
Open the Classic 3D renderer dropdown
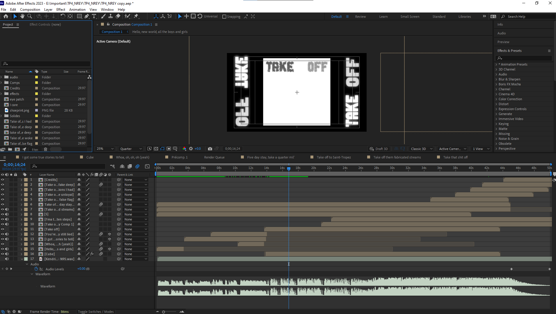421,149
